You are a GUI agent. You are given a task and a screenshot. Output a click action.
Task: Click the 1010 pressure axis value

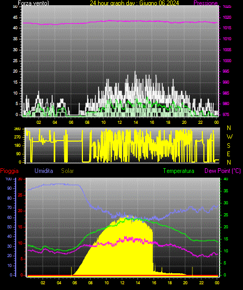(227, 39)
